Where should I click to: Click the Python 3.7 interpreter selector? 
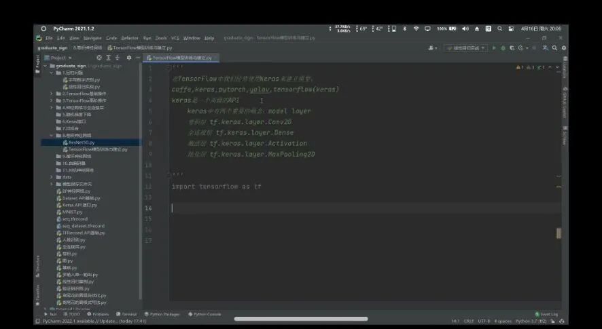click(531, 322)
